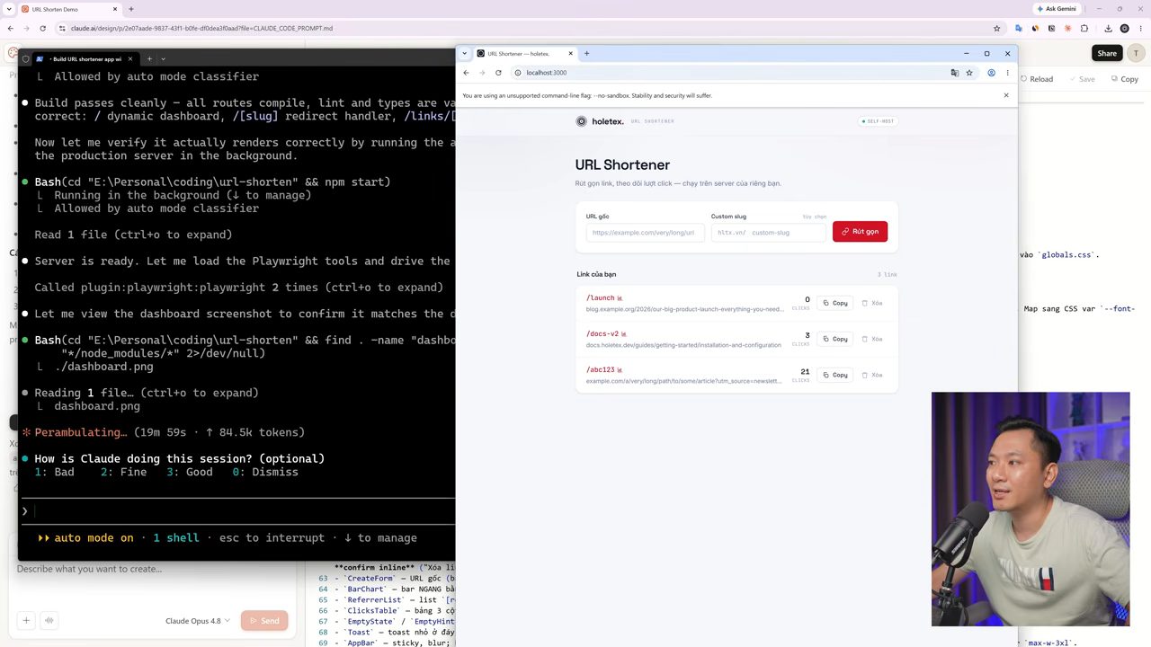Click the voice input waveform icon
The width and height of the screenshot is (1151, 647).
pos(49,620)
